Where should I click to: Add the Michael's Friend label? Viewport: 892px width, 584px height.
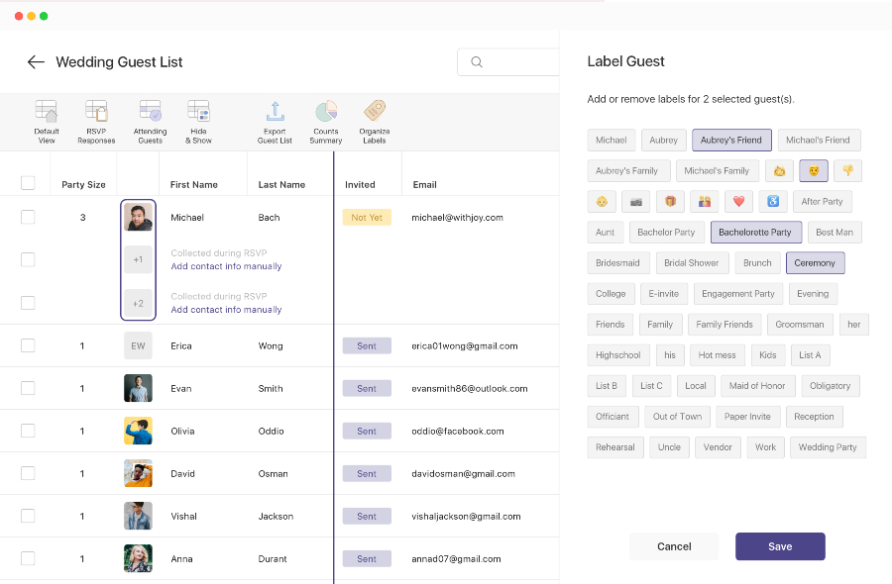pos(819,140)
